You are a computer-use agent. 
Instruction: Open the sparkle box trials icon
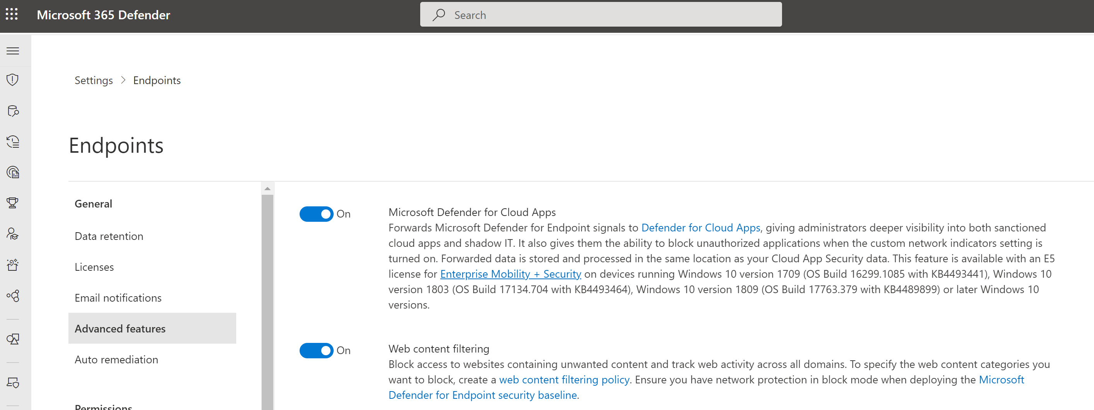click(x=13, y=265)
